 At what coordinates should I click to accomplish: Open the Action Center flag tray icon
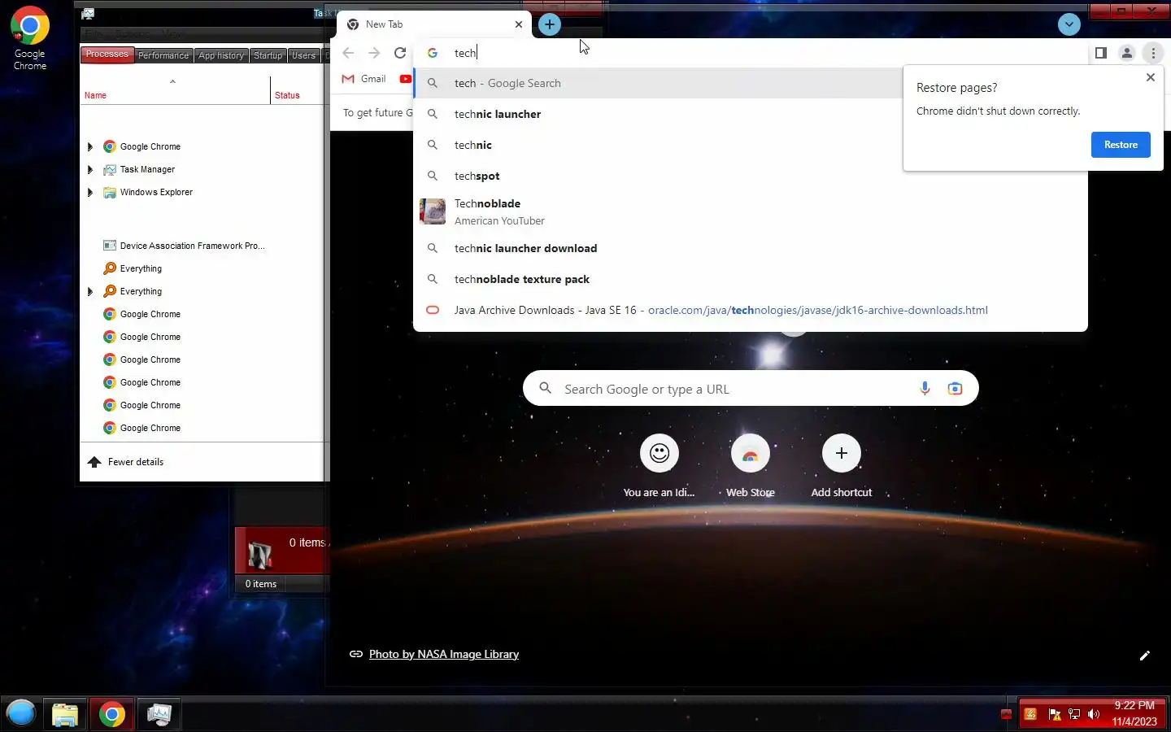coord(1055,714)
